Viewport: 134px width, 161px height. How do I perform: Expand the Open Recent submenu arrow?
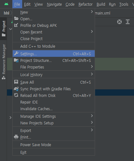pyautogui.click(x=92, y=32)
